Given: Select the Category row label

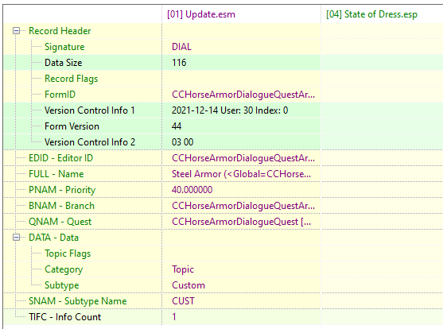Looking at the screenshot, I should (x=64, y=269).
